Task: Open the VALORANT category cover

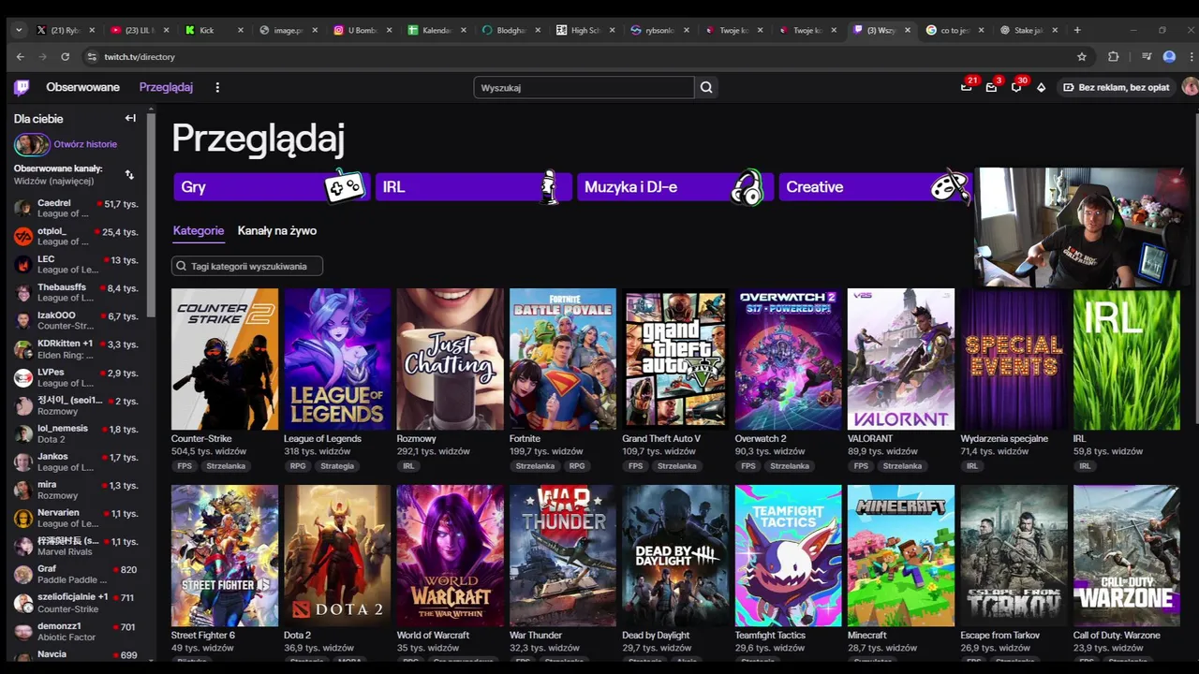Action: tap(901, 359)
